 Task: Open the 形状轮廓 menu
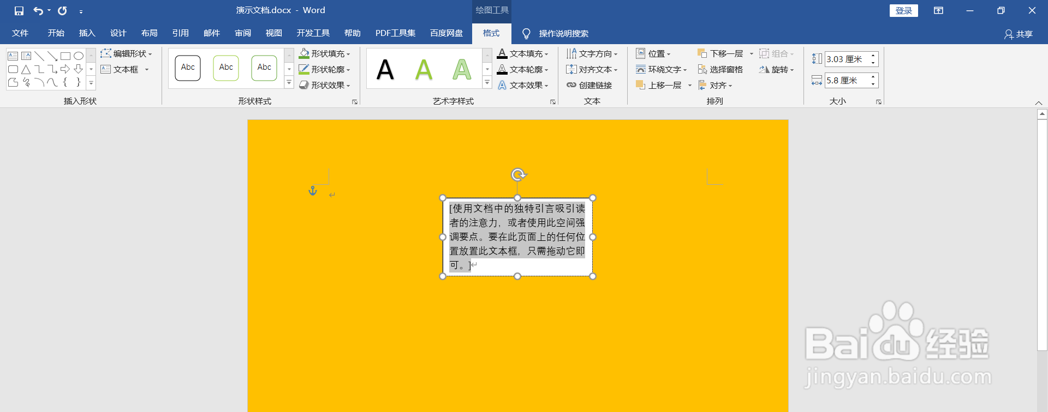click(x=324, y=69)
